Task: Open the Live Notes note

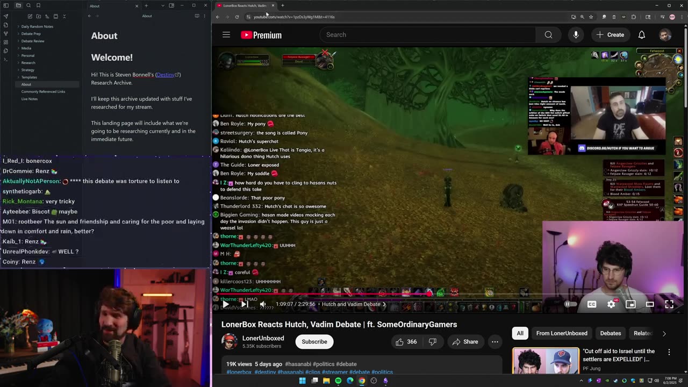Action: 30,99
